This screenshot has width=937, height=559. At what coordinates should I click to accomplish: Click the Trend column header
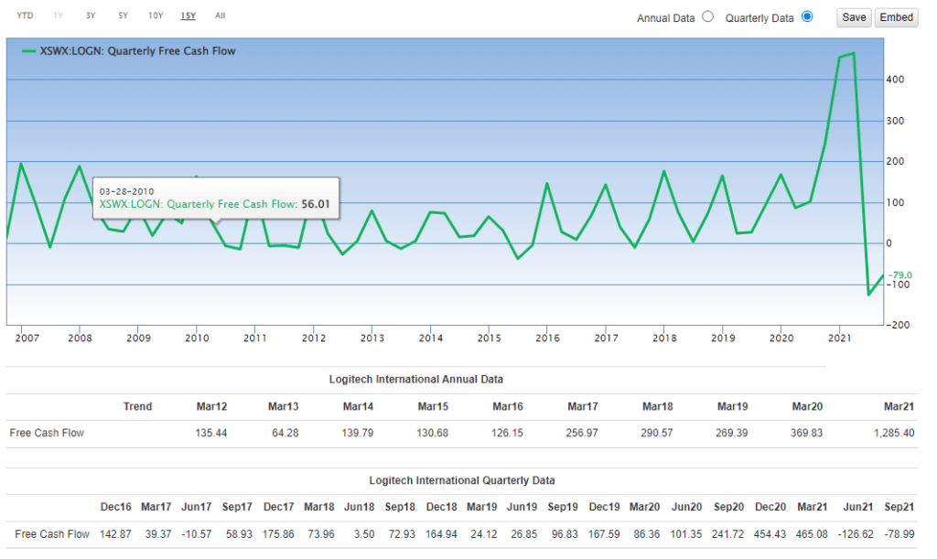(137, 407)
